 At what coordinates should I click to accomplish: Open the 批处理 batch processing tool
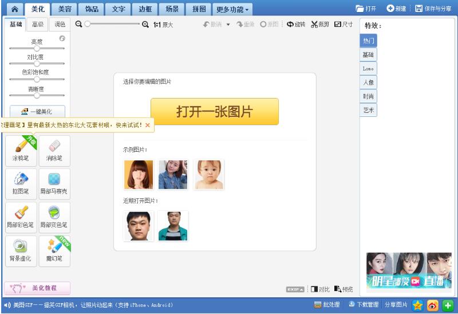[326, 305]
